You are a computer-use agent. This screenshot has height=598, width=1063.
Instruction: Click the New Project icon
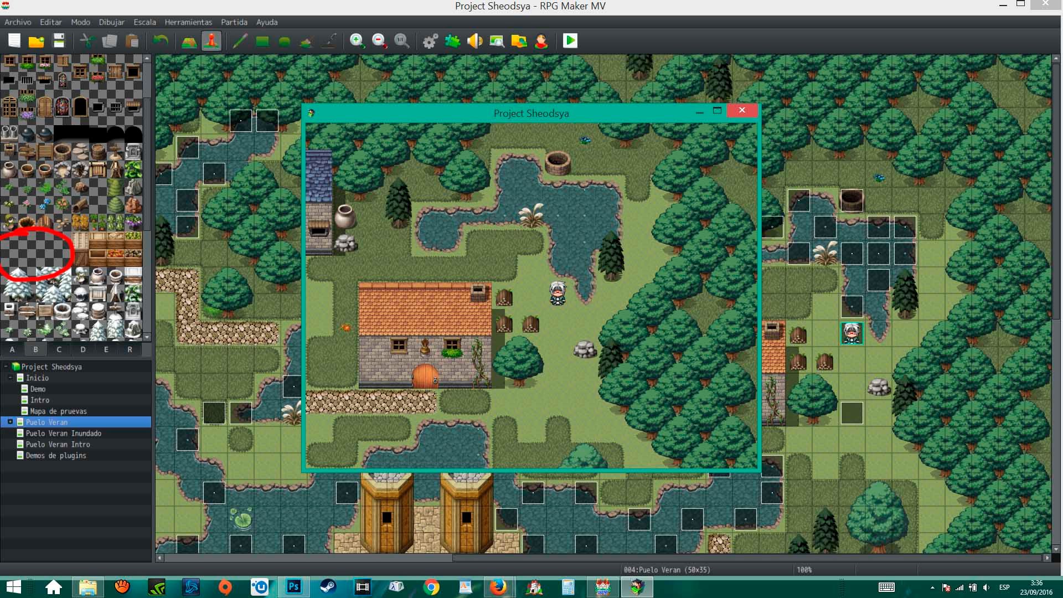(x=14, y=41)
